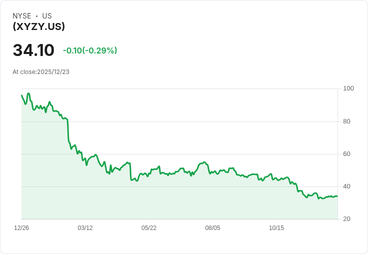Click the 60 price axis label
Image resolution: width=368 pixels, height=254 pixels.
[347, 154]
